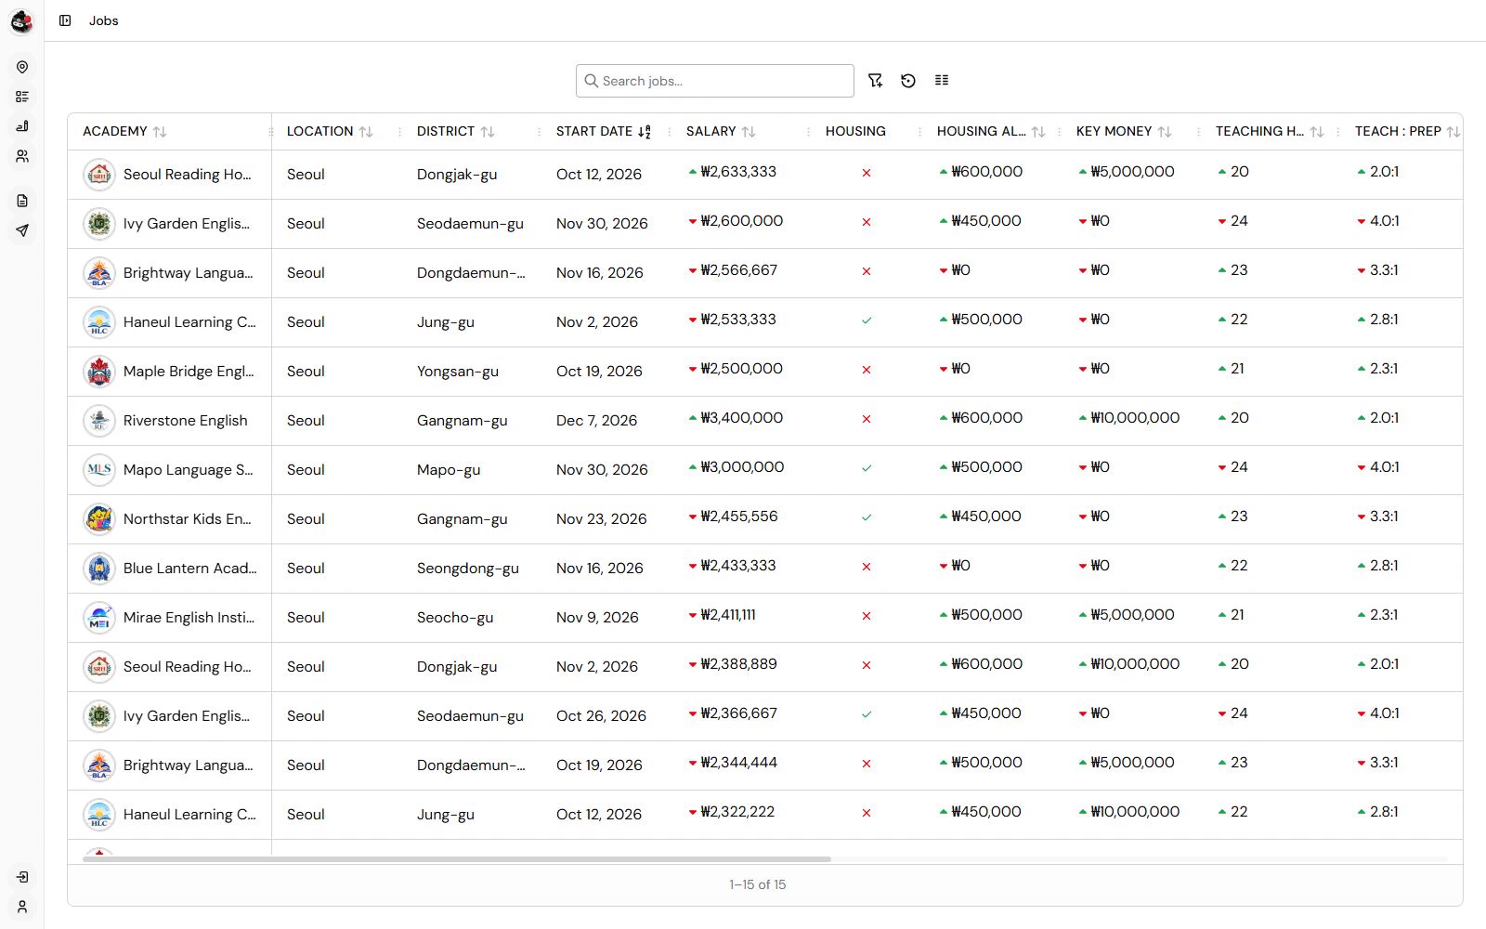Open the people group icon in sidebar
The image size is (1486, 929).
point(22,156)
